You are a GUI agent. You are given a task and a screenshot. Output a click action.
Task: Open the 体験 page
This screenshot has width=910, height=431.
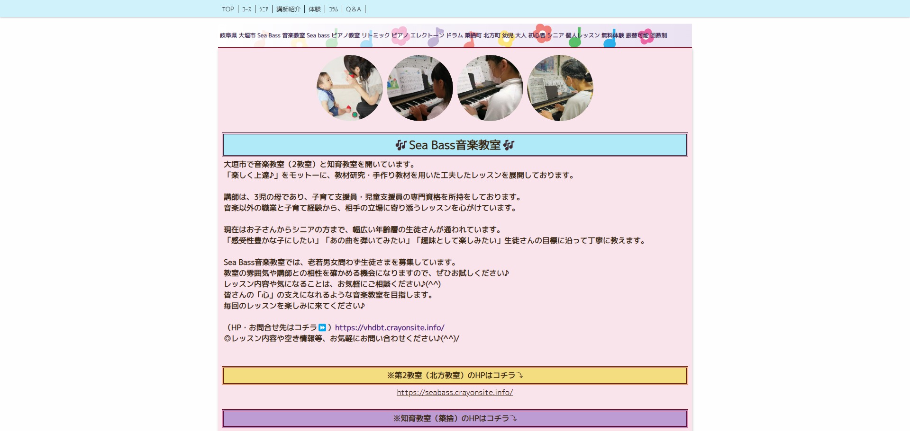coord(314,9)
